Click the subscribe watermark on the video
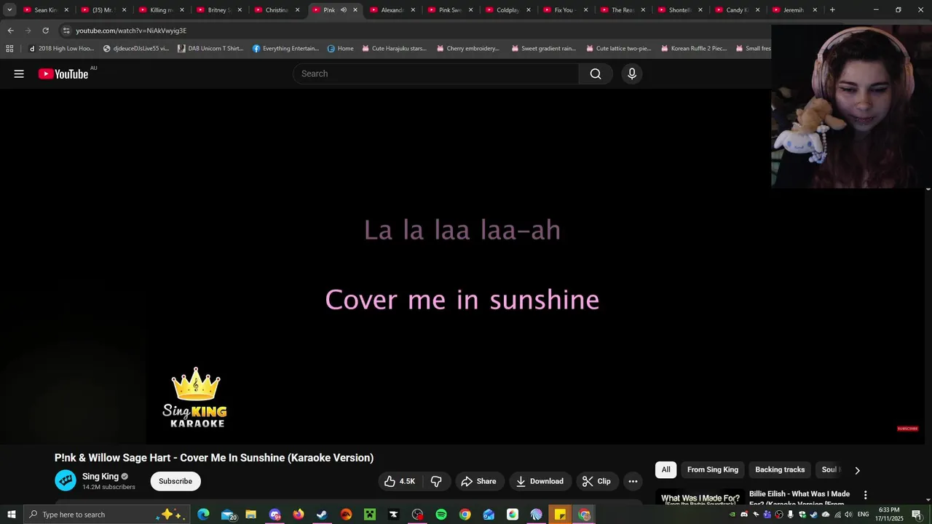Image resolution: width=932 pixels, height=524 pixels. [x=907, y=429]
